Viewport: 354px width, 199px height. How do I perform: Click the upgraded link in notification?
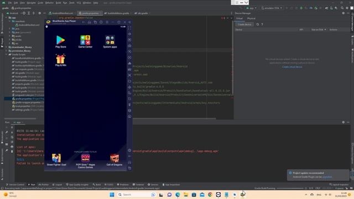[x=327, y=177]
